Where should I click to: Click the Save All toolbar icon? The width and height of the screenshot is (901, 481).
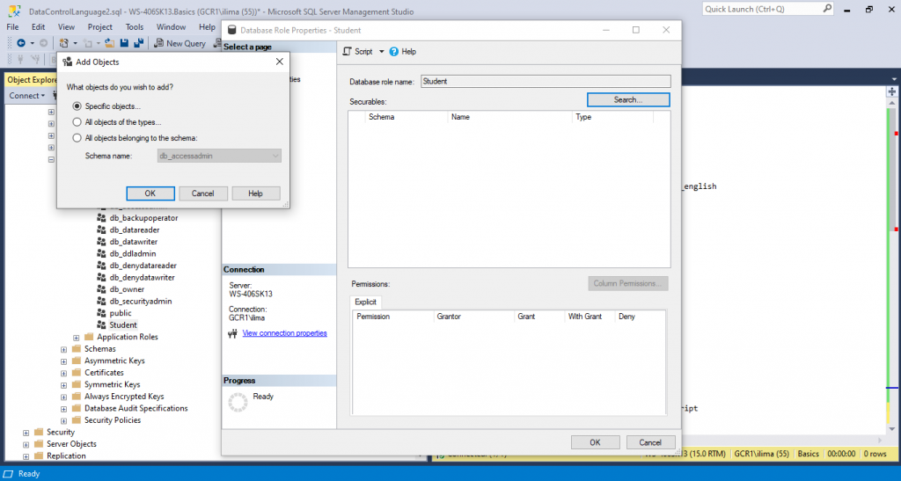tap(138, 43)
